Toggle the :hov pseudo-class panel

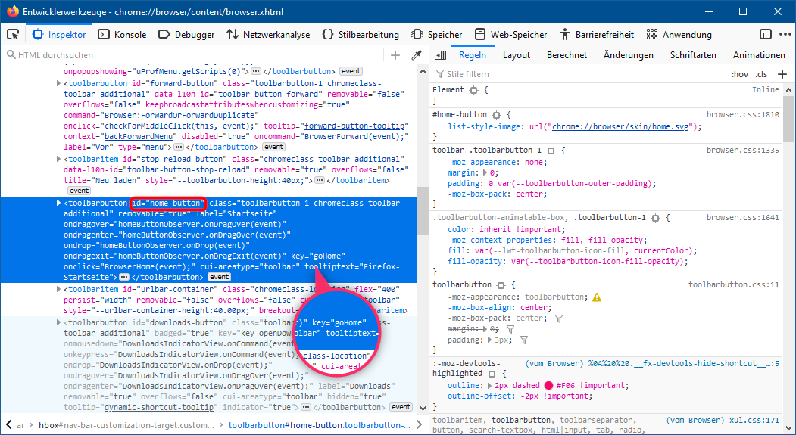[x=739, y=74]
